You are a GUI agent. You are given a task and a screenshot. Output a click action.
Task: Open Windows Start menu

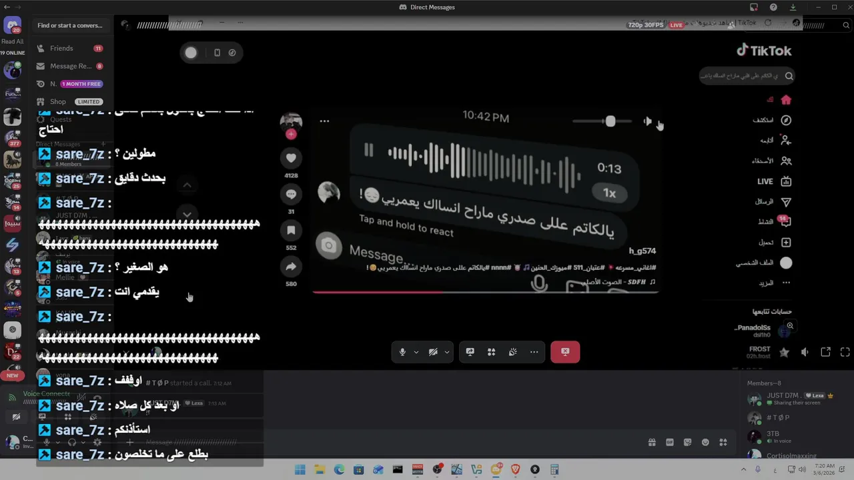[300, 469]
